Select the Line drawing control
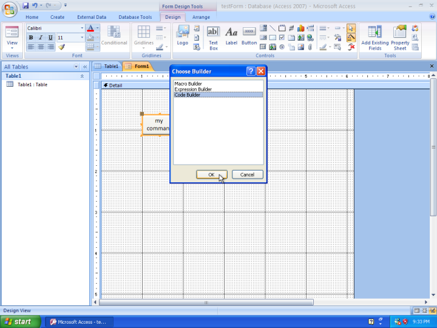The image size is (437, 328). point(273,28)
